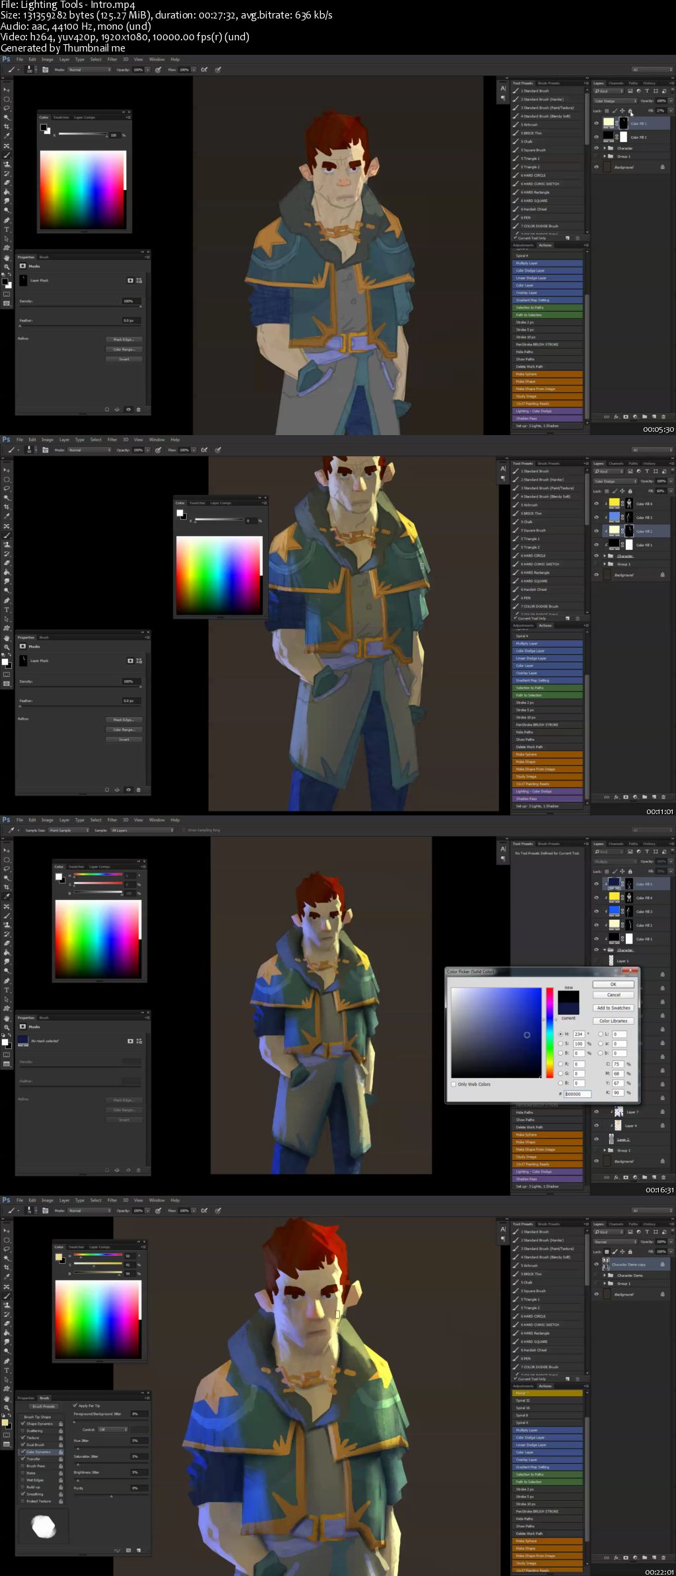Choose the Magic Wand tool in the 00:22:01 frame
Viewport: 676px width, 1576px height.
(x=7, y=1258)
